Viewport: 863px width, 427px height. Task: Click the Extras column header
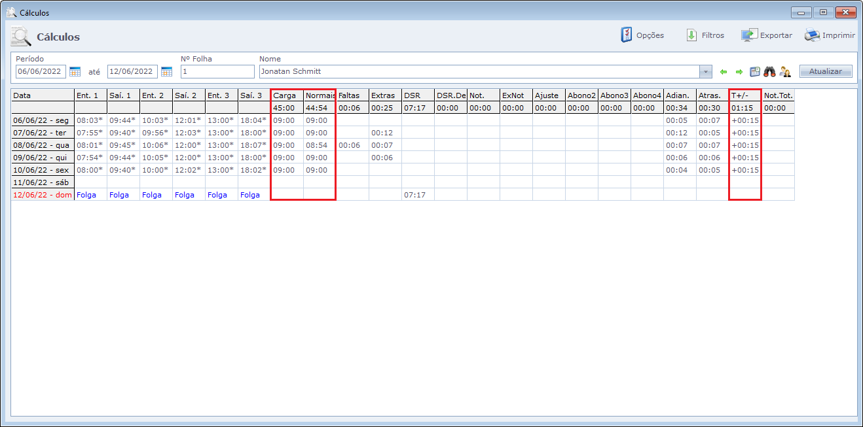(x=384, y=95)
